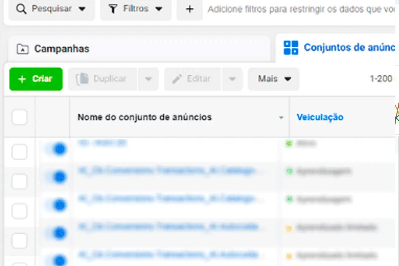Click the green Criar button
399x266 pixels.
pos(36,79)
